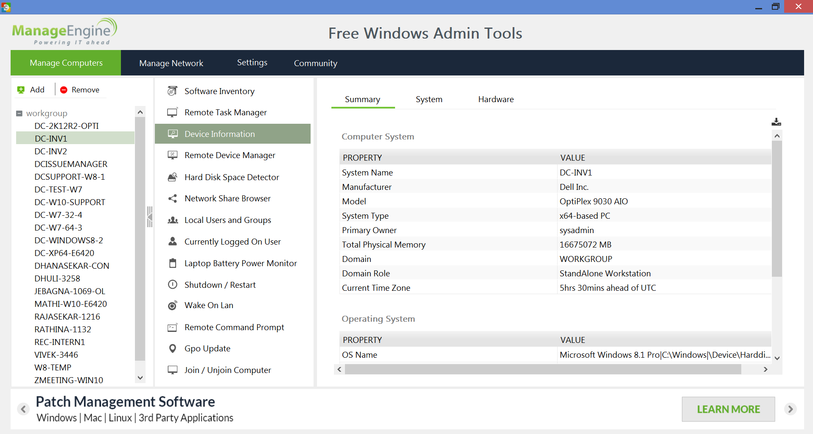Click the Remote Device Manager icon
Screen dimensions: 813x434
pos(172,155)
